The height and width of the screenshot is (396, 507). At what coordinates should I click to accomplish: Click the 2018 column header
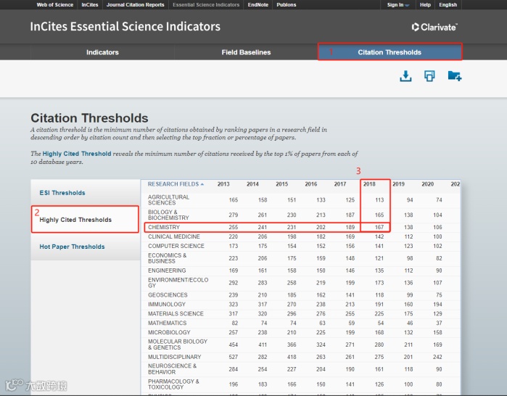point(369,184)
